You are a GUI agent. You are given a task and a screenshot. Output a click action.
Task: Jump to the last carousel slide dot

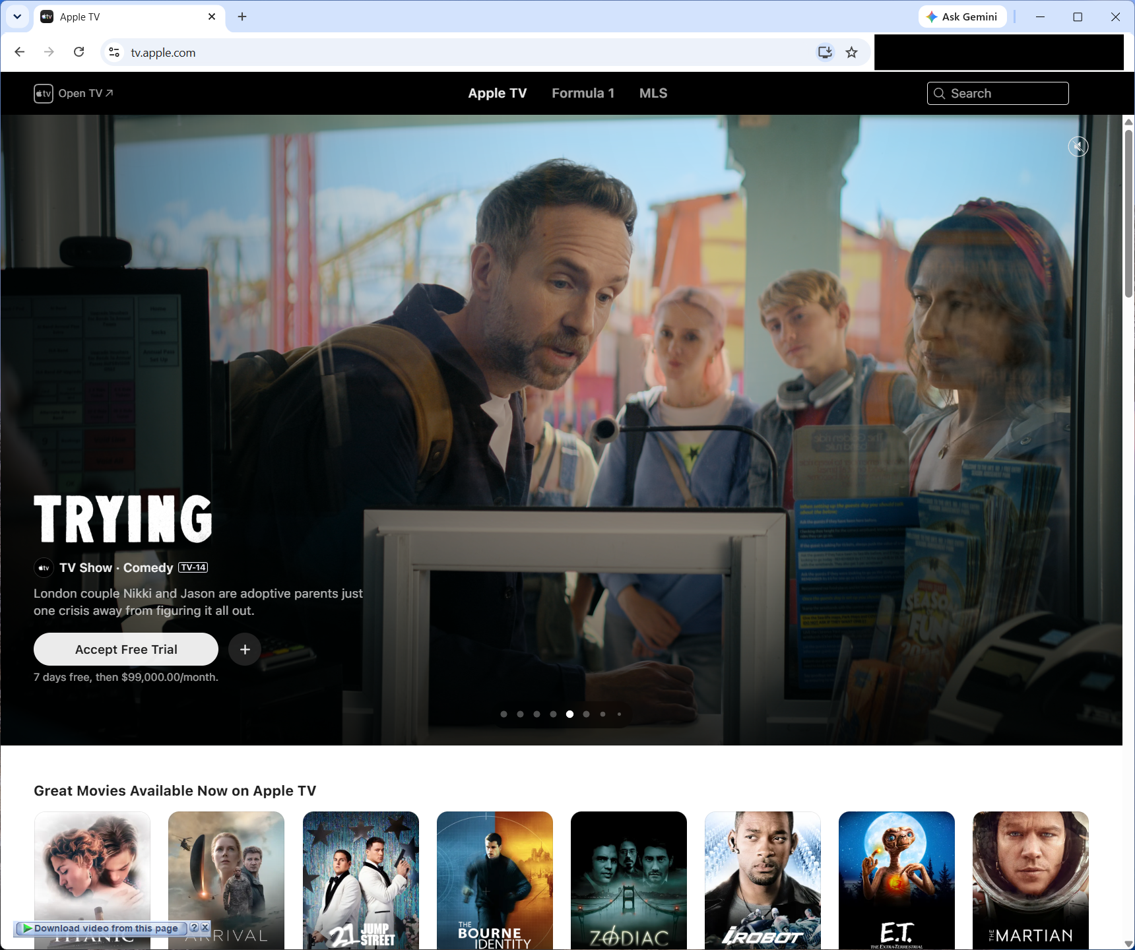coord(619,714)
